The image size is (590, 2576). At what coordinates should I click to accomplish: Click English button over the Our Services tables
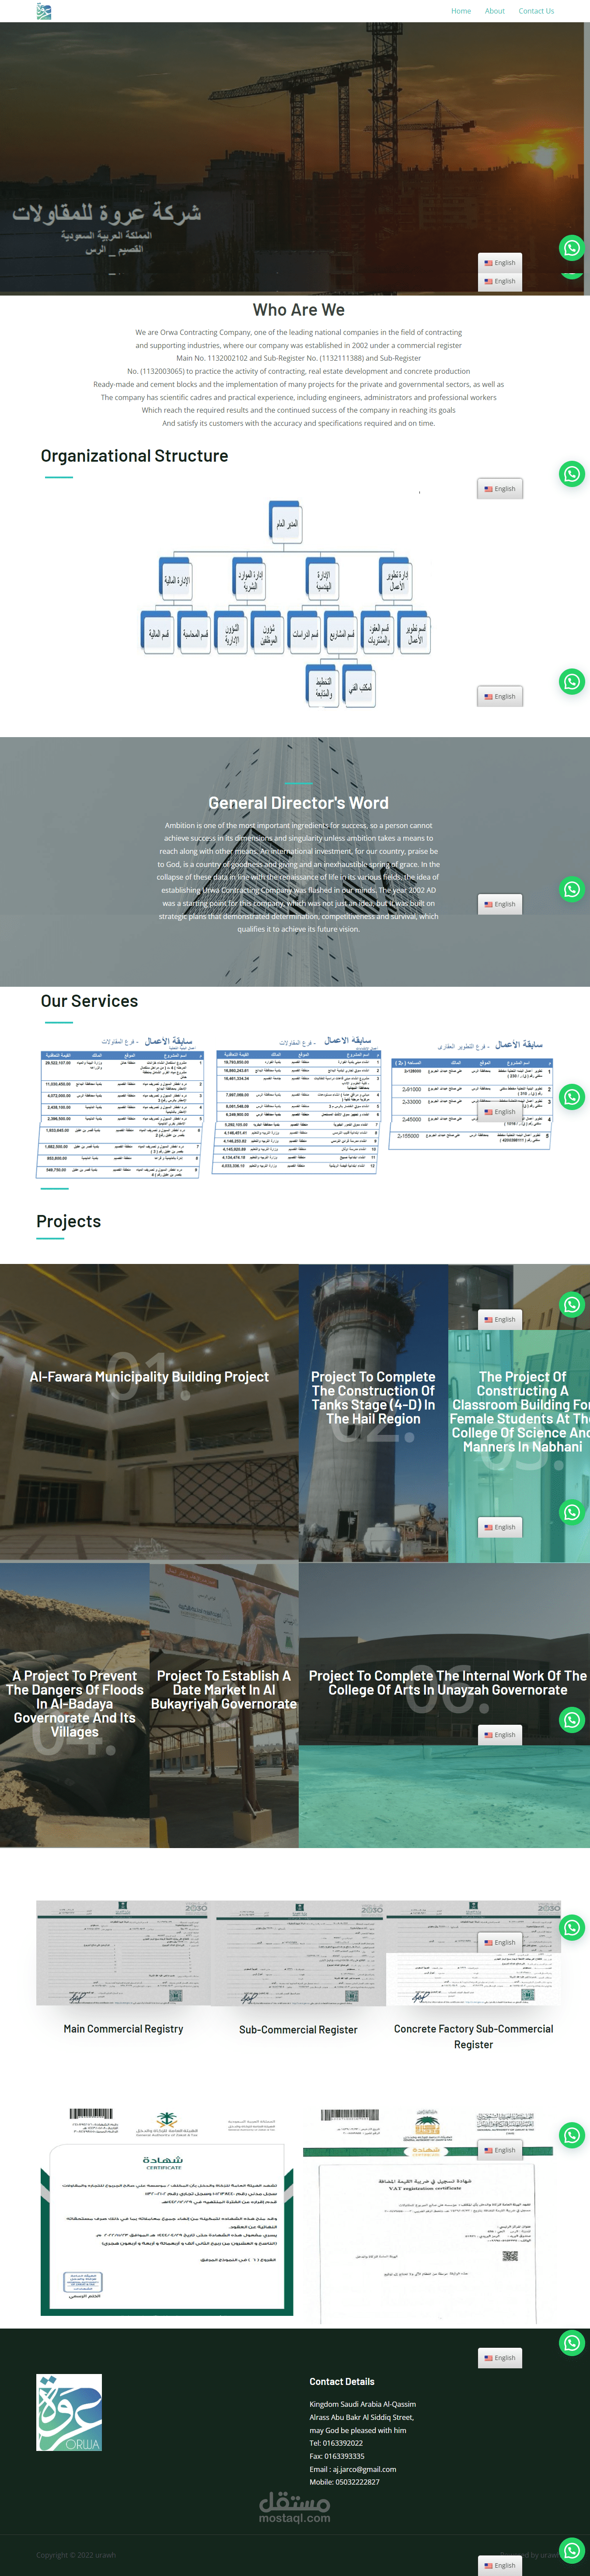[500, 1112]
